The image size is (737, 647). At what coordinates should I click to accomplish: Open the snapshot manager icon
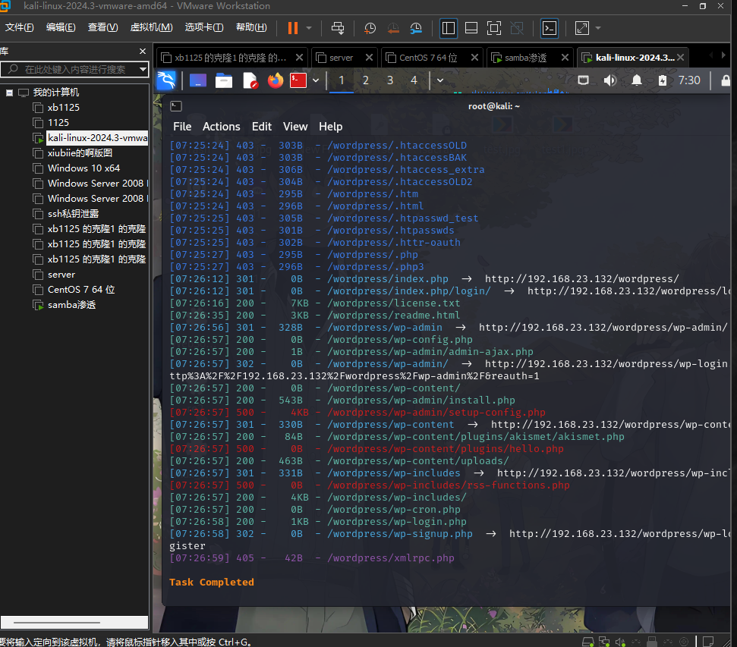tap(417, 28)
